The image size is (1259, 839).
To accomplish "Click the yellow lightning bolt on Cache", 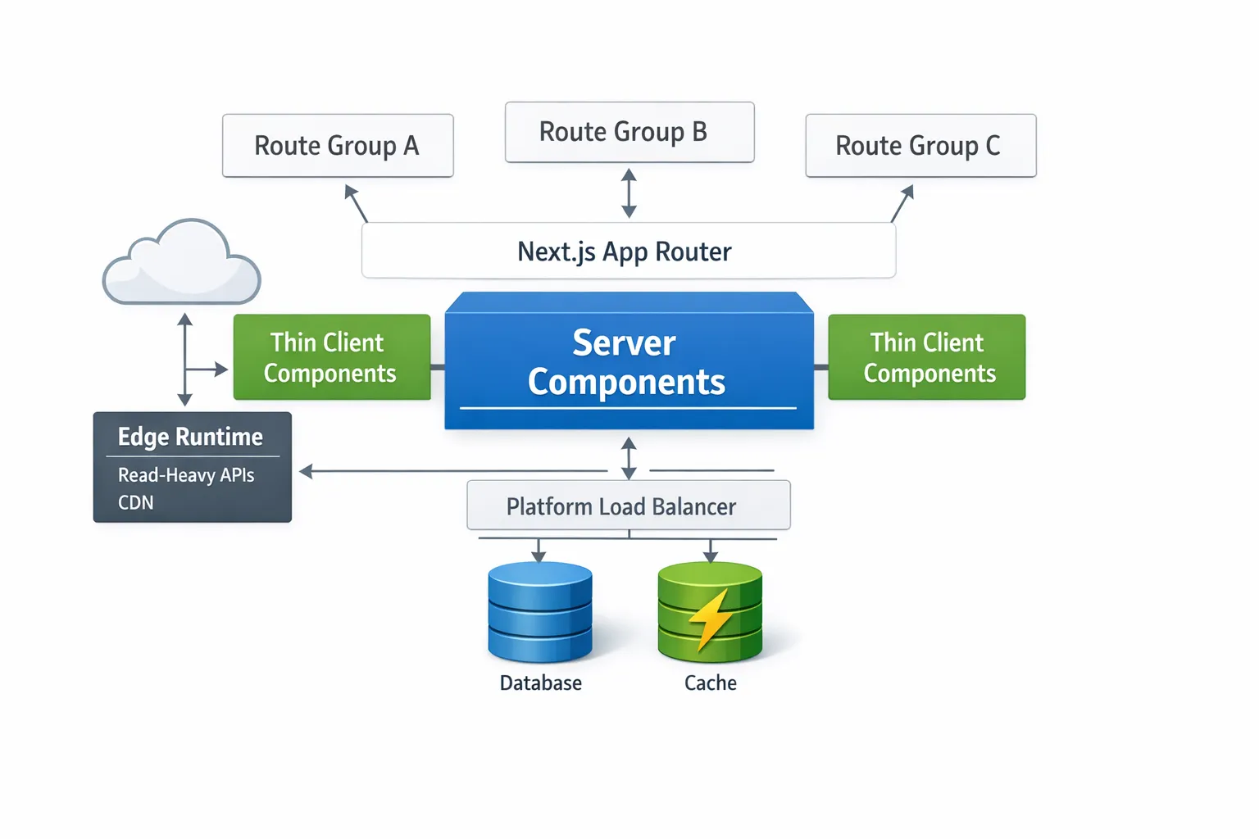I will click(710, 619).
